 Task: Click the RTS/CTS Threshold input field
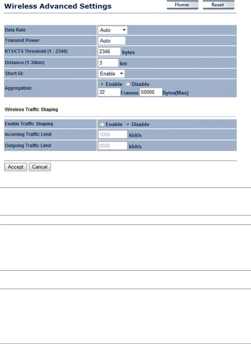[109, 52]
